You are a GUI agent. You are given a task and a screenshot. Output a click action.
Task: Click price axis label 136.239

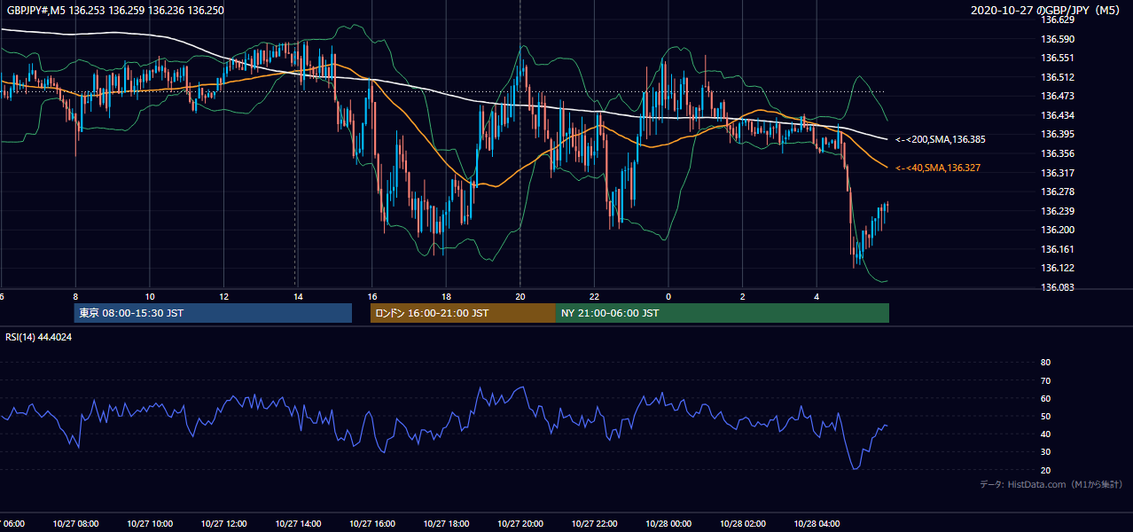pyautogui.click(x=1057, y=211)
